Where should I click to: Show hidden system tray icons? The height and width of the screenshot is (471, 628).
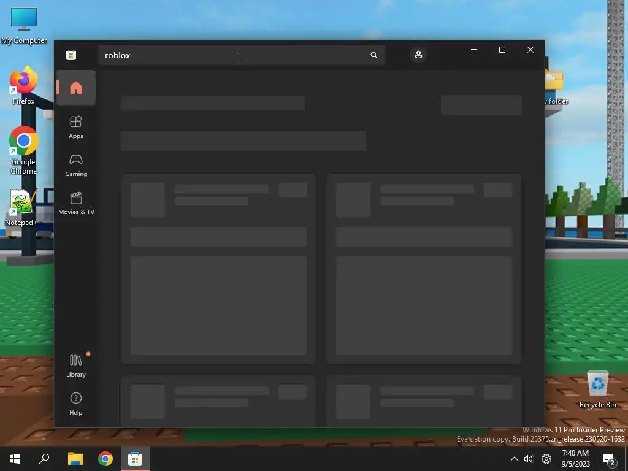coord(515,459)
